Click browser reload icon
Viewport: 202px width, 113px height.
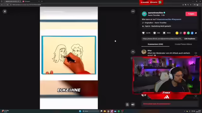[x=8, y=5]
